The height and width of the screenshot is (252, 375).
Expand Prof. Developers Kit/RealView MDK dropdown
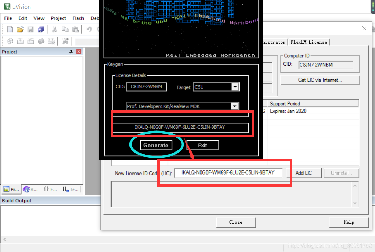(234, 106)
